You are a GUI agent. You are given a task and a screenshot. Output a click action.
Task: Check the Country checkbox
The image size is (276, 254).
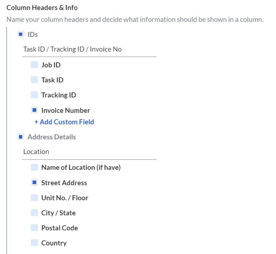pyautogui.click(x=34, y=243)
